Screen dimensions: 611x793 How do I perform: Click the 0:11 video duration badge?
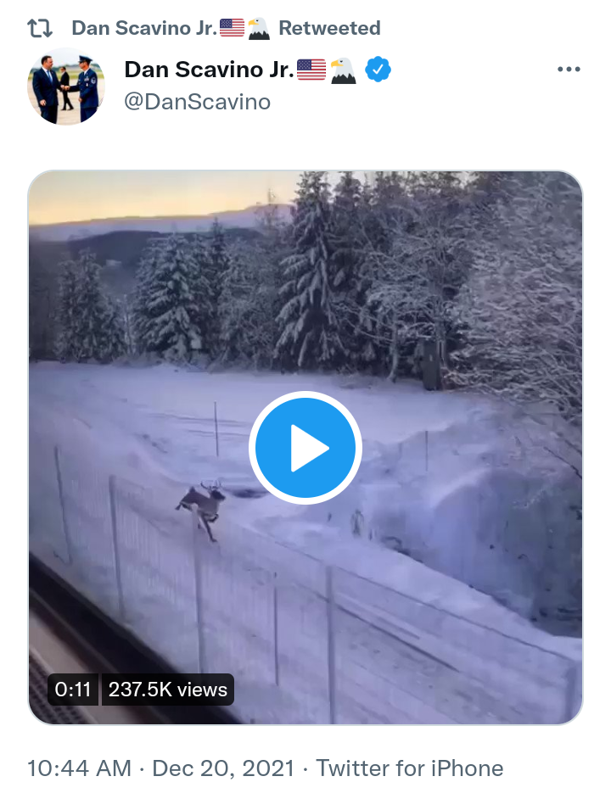point(73,690)
